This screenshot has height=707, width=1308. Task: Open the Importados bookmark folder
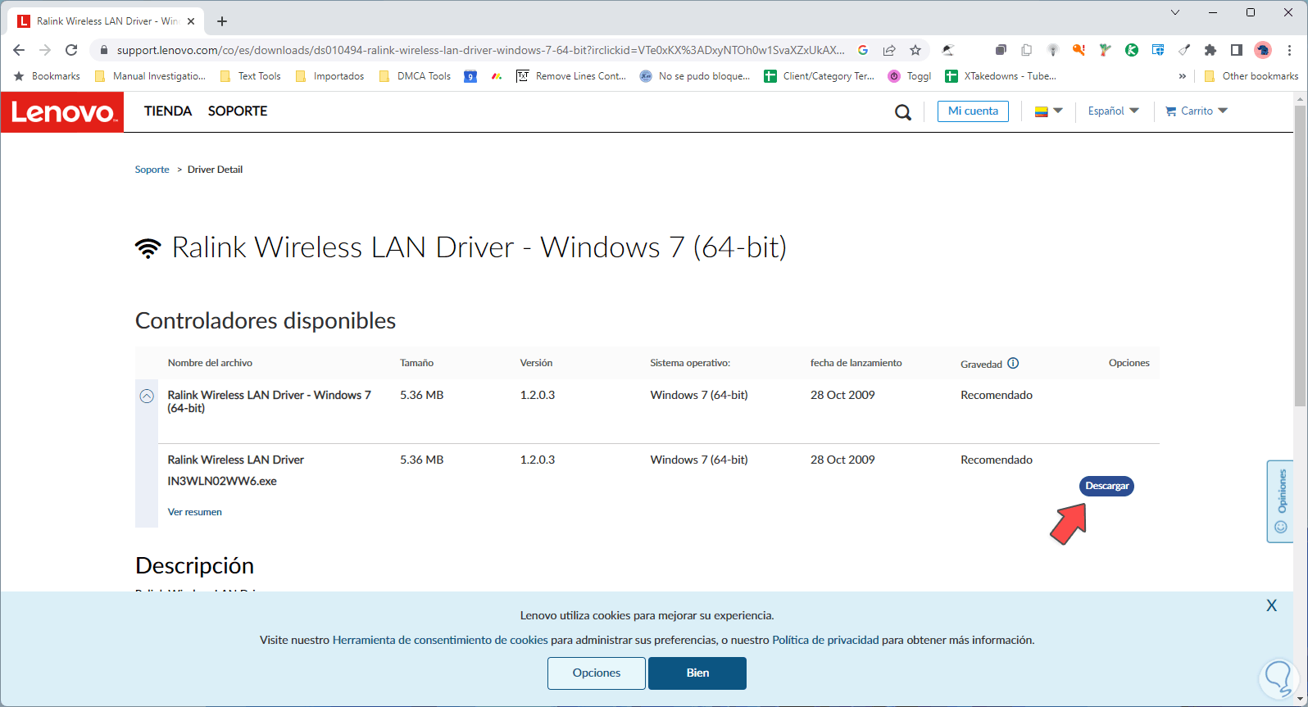coord(329,76)
